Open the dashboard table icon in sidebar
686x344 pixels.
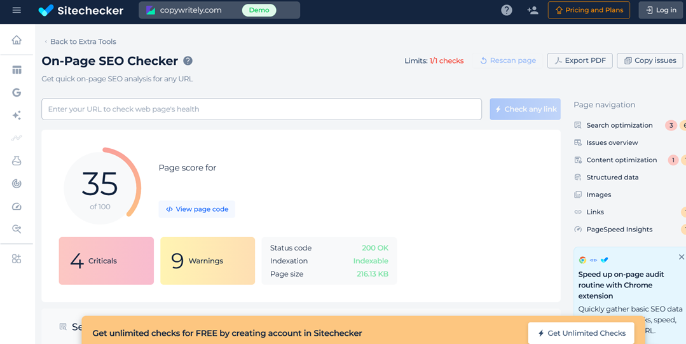17,70
